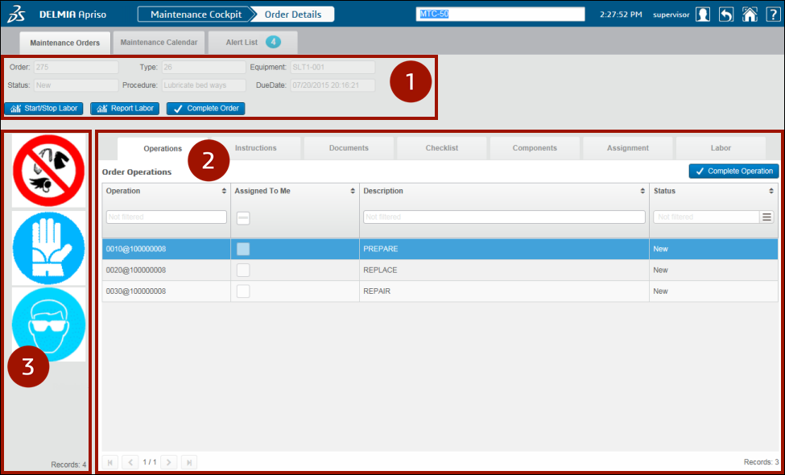Click the Status column filter field
Screen dimensions: 785x475
(x=707, y=217)
